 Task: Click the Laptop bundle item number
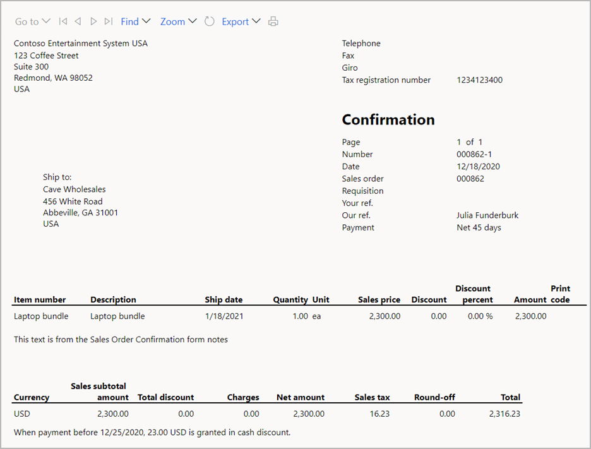[41, 316]
